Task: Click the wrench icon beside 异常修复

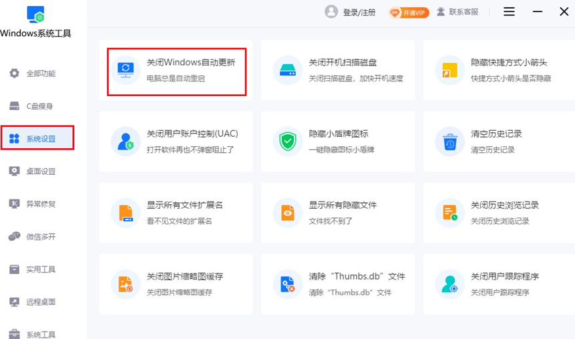Action: [x=14, y=204]
